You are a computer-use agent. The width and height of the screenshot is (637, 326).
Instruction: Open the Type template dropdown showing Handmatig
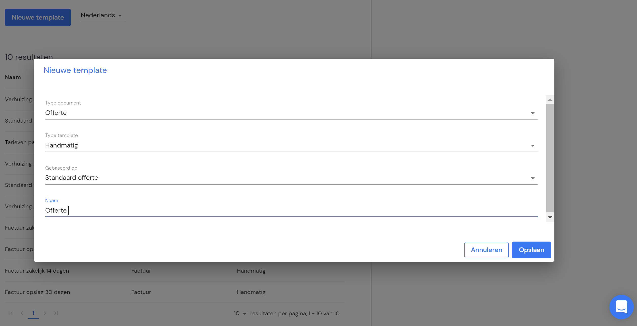point(291,145)
